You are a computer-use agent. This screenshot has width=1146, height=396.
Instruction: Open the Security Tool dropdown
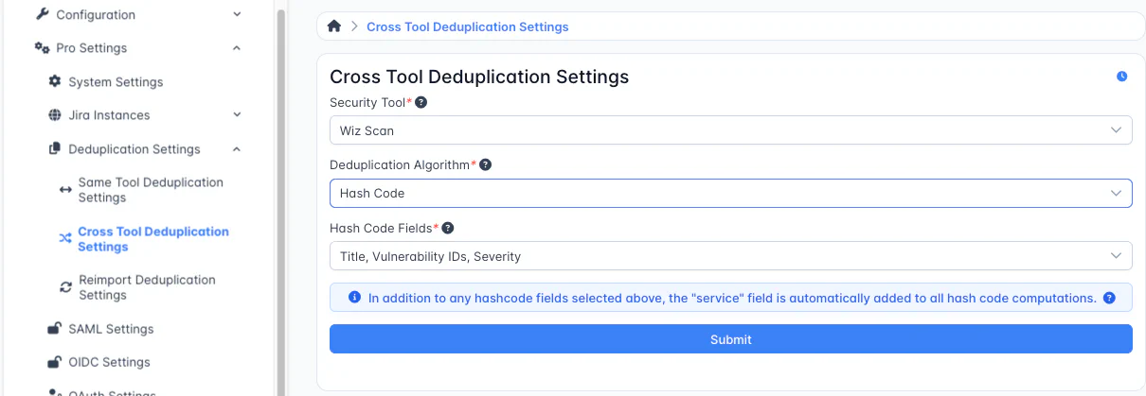729,130
